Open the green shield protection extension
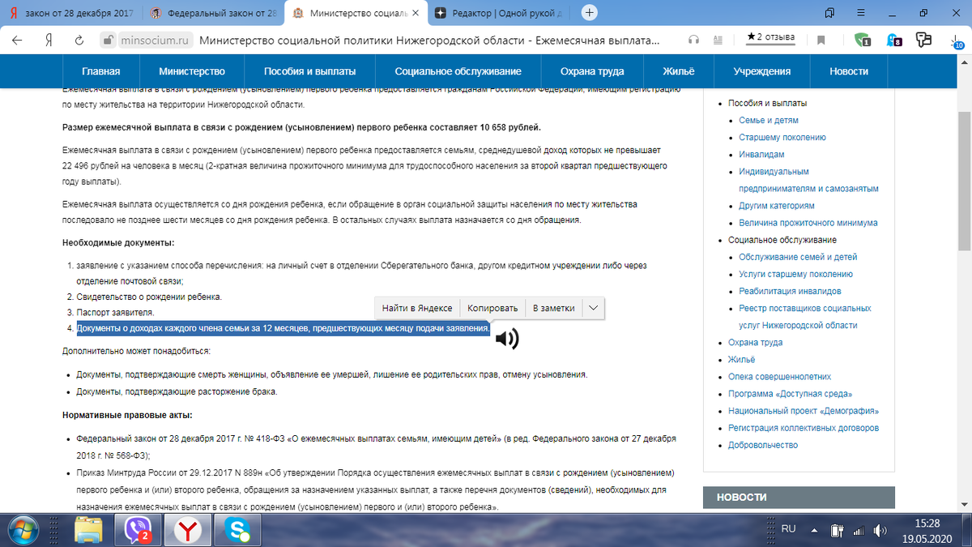The height and width of the screenshot is (547, 972). (x=863, y=40)
